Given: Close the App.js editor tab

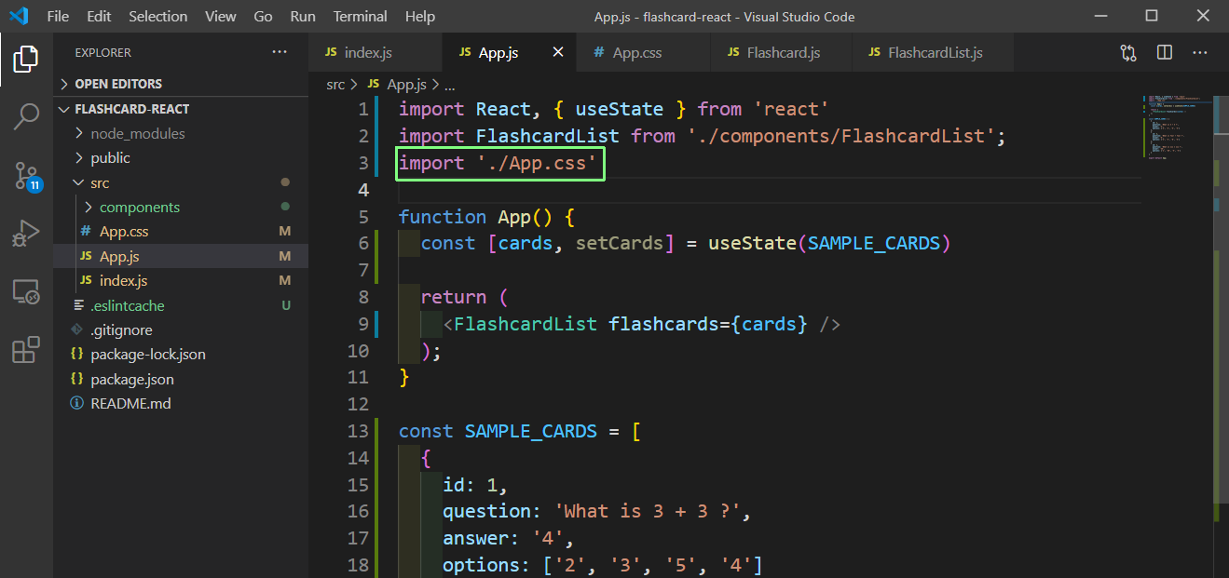Looking at the screenshot, I should [x=558, y=52].
